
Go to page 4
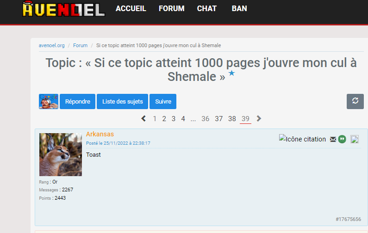point(183,119)
